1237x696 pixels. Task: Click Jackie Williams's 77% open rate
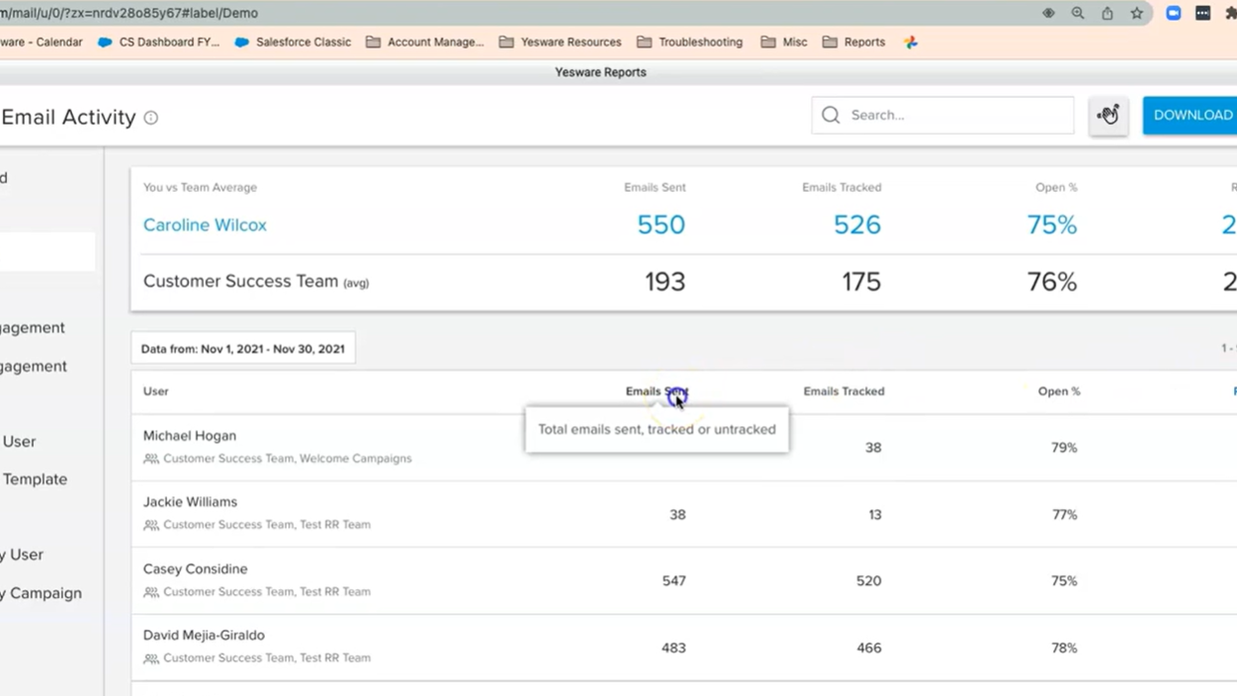[1064, 514]
